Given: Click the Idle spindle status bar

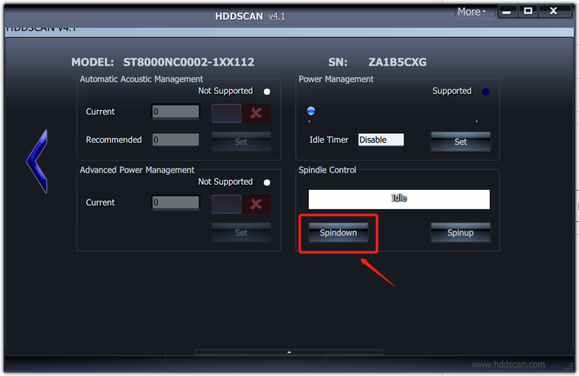Looking at the screenshot, I should (x=399, y=199).
